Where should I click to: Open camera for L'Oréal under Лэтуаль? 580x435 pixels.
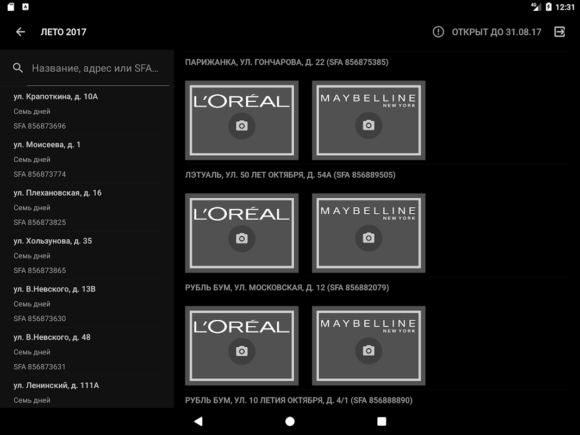tap(241, 239)
